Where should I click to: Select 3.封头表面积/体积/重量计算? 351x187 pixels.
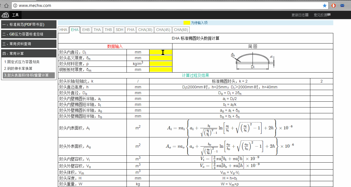pyautogui.click(x=29, y=75)
